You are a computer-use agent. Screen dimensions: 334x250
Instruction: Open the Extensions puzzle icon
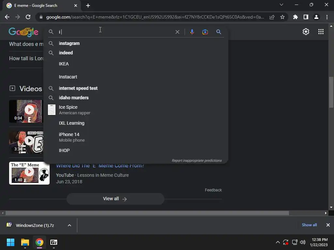point(296,17)
